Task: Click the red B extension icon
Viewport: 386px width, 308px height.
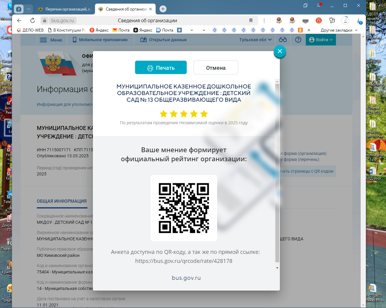Action: (x=319, y=20)
